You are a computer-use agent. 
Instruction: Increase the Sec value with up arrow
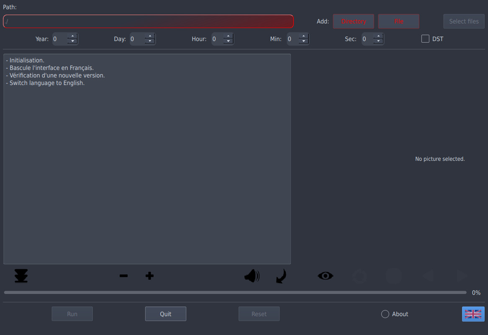coord(378,36)
